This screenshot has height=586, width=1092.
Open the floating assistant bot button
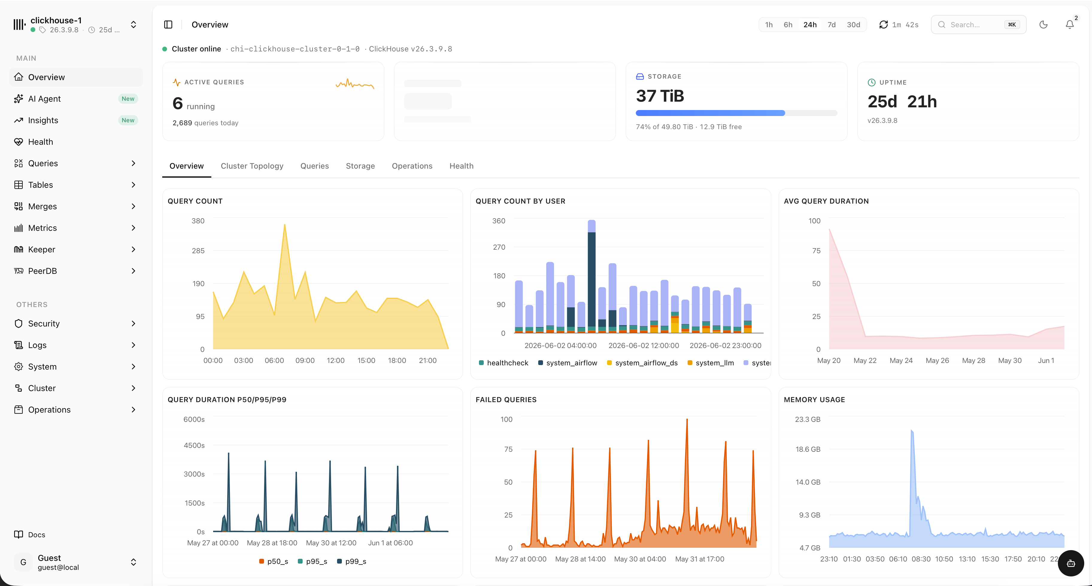click(1071, 563)
